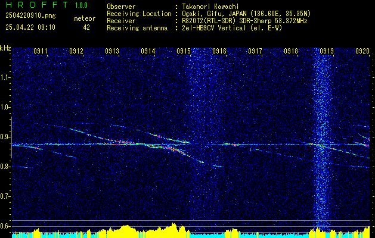Click the observer name Takanori Kawachi

point(210,7)
